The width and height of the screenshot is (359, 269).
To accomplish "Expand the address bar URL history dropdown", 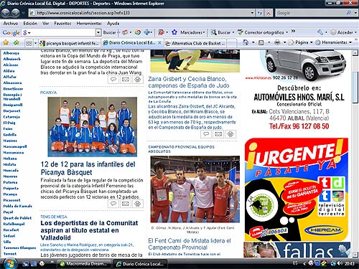I will [x=252, y=13].
